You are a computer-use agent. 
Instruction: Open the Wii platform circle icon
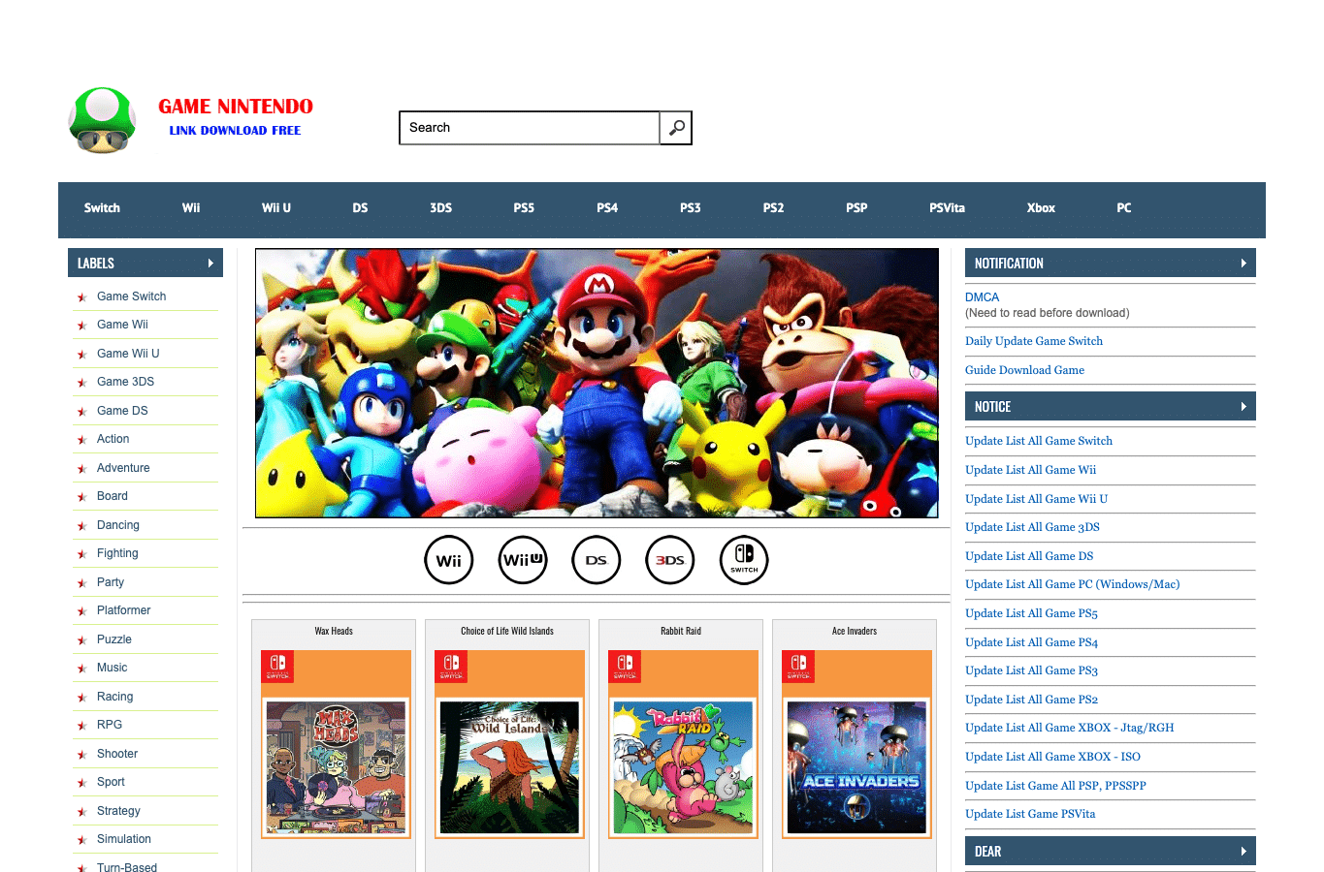click(x=449, y=560)
